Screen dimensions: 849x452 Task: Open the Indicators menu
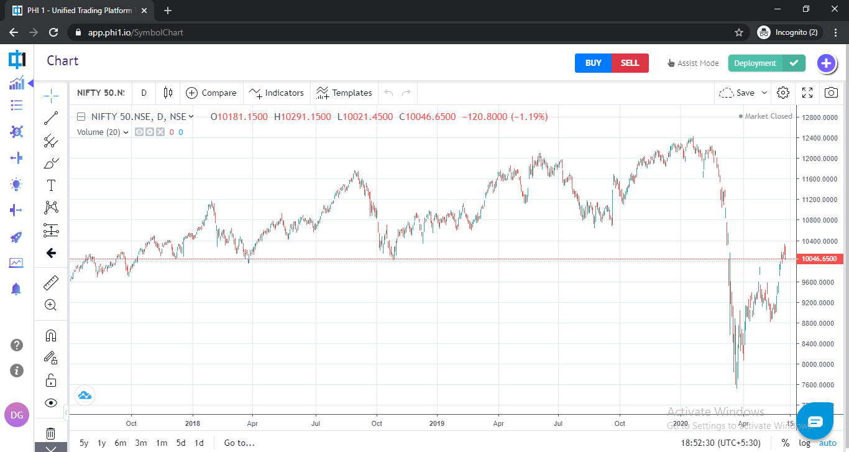[277, 93]
